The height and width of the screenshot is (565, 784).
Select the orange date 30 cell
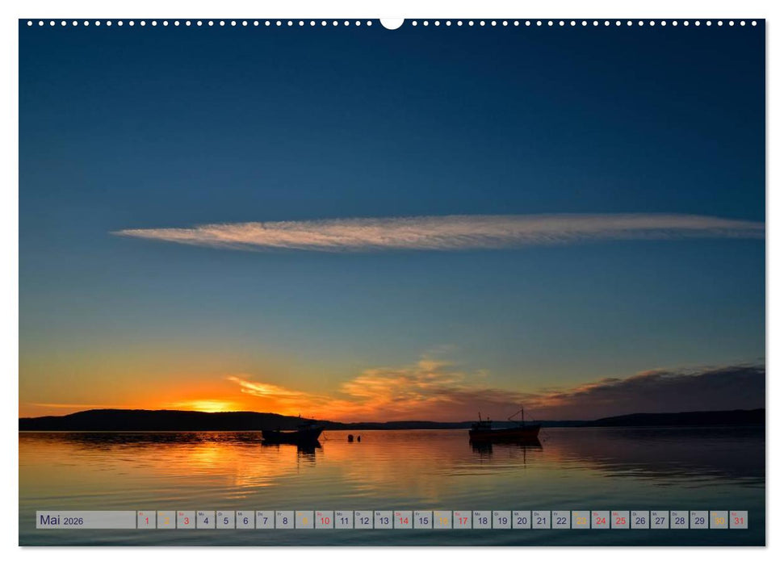click(719, 521)
